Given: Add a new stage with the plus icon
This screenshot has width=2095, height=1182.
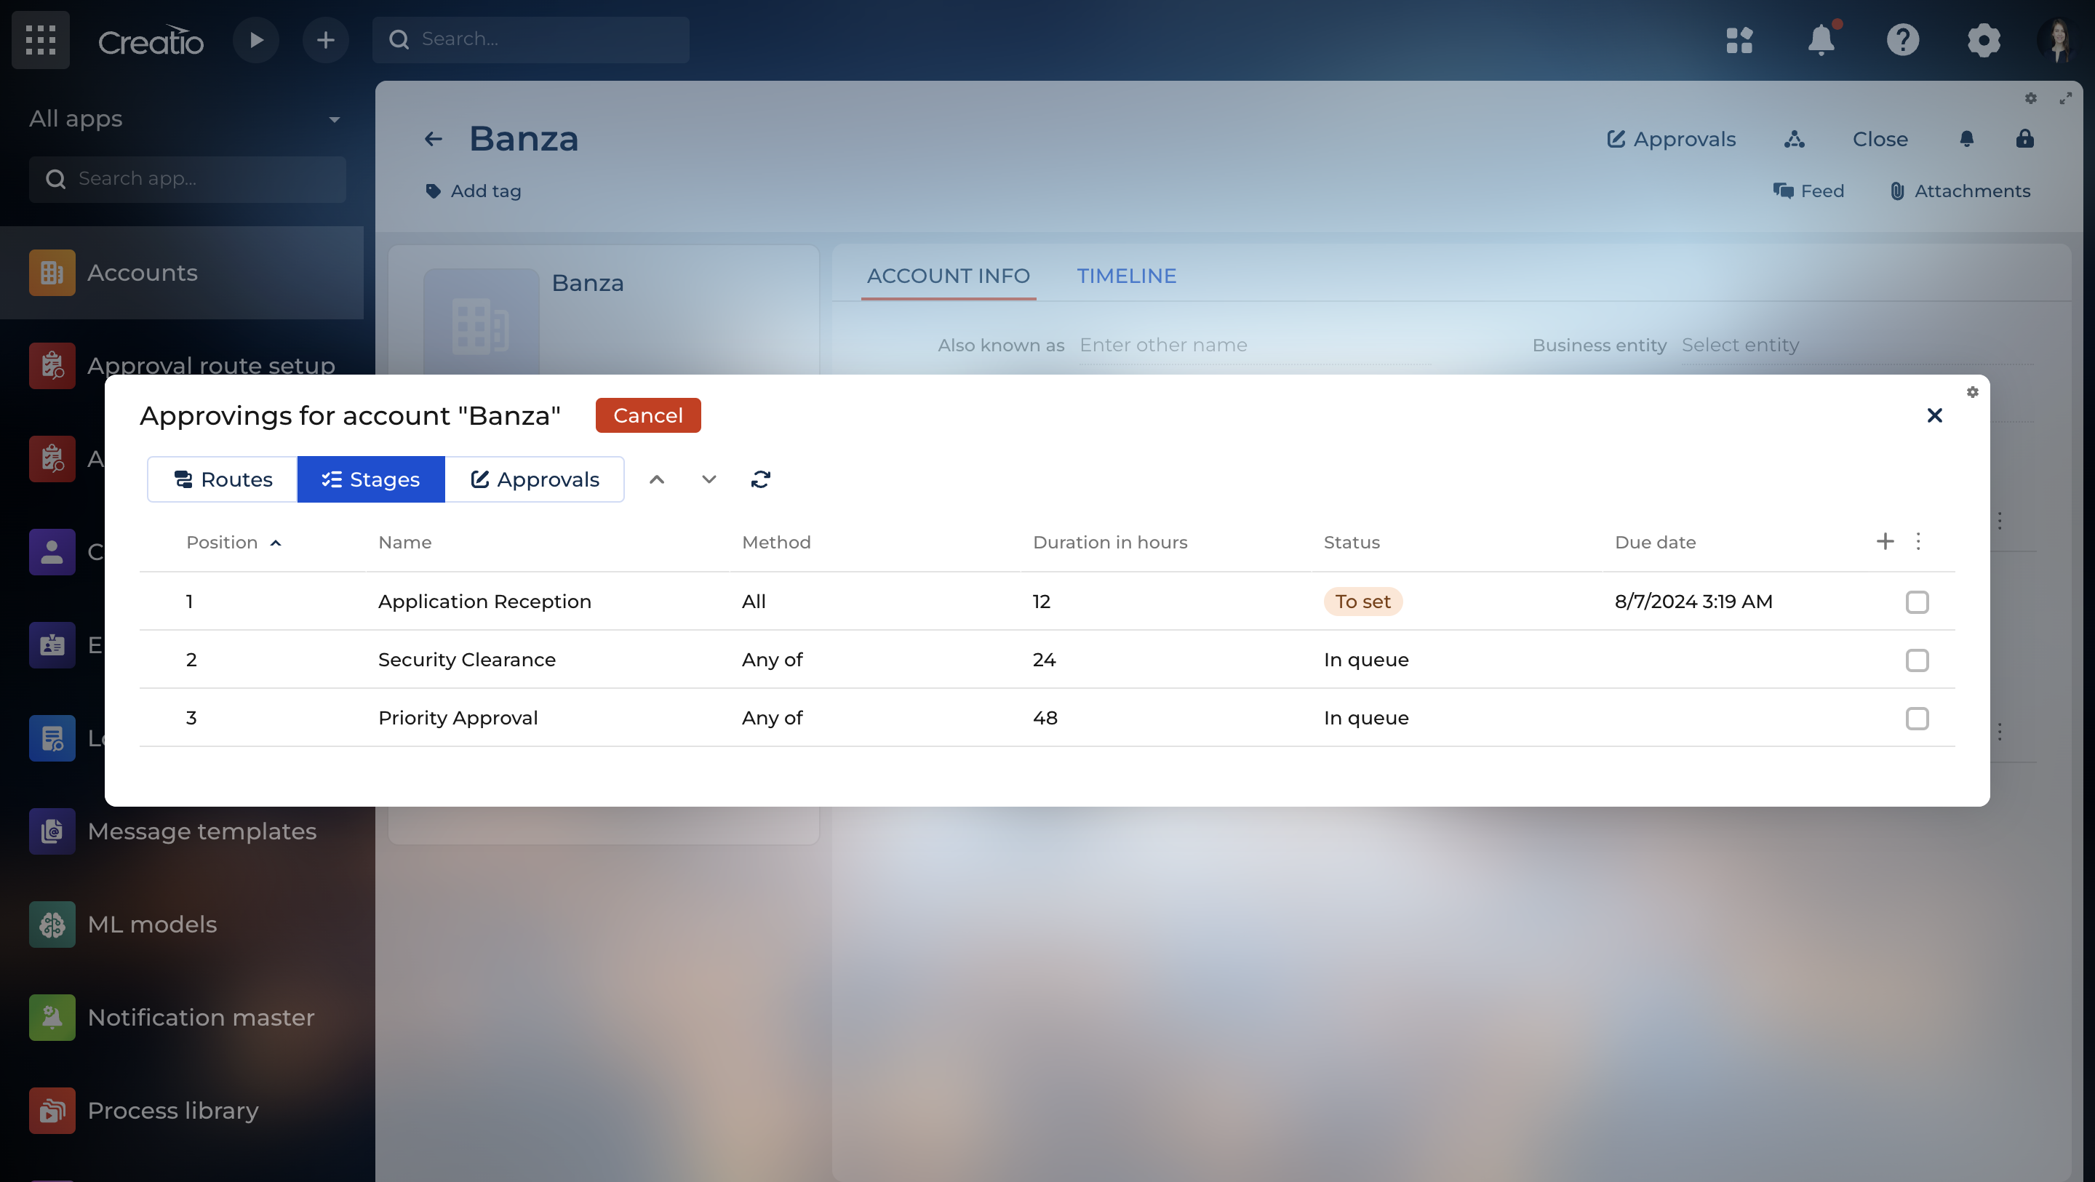Looking at the screenshot, I should [x=1885, y=541].
